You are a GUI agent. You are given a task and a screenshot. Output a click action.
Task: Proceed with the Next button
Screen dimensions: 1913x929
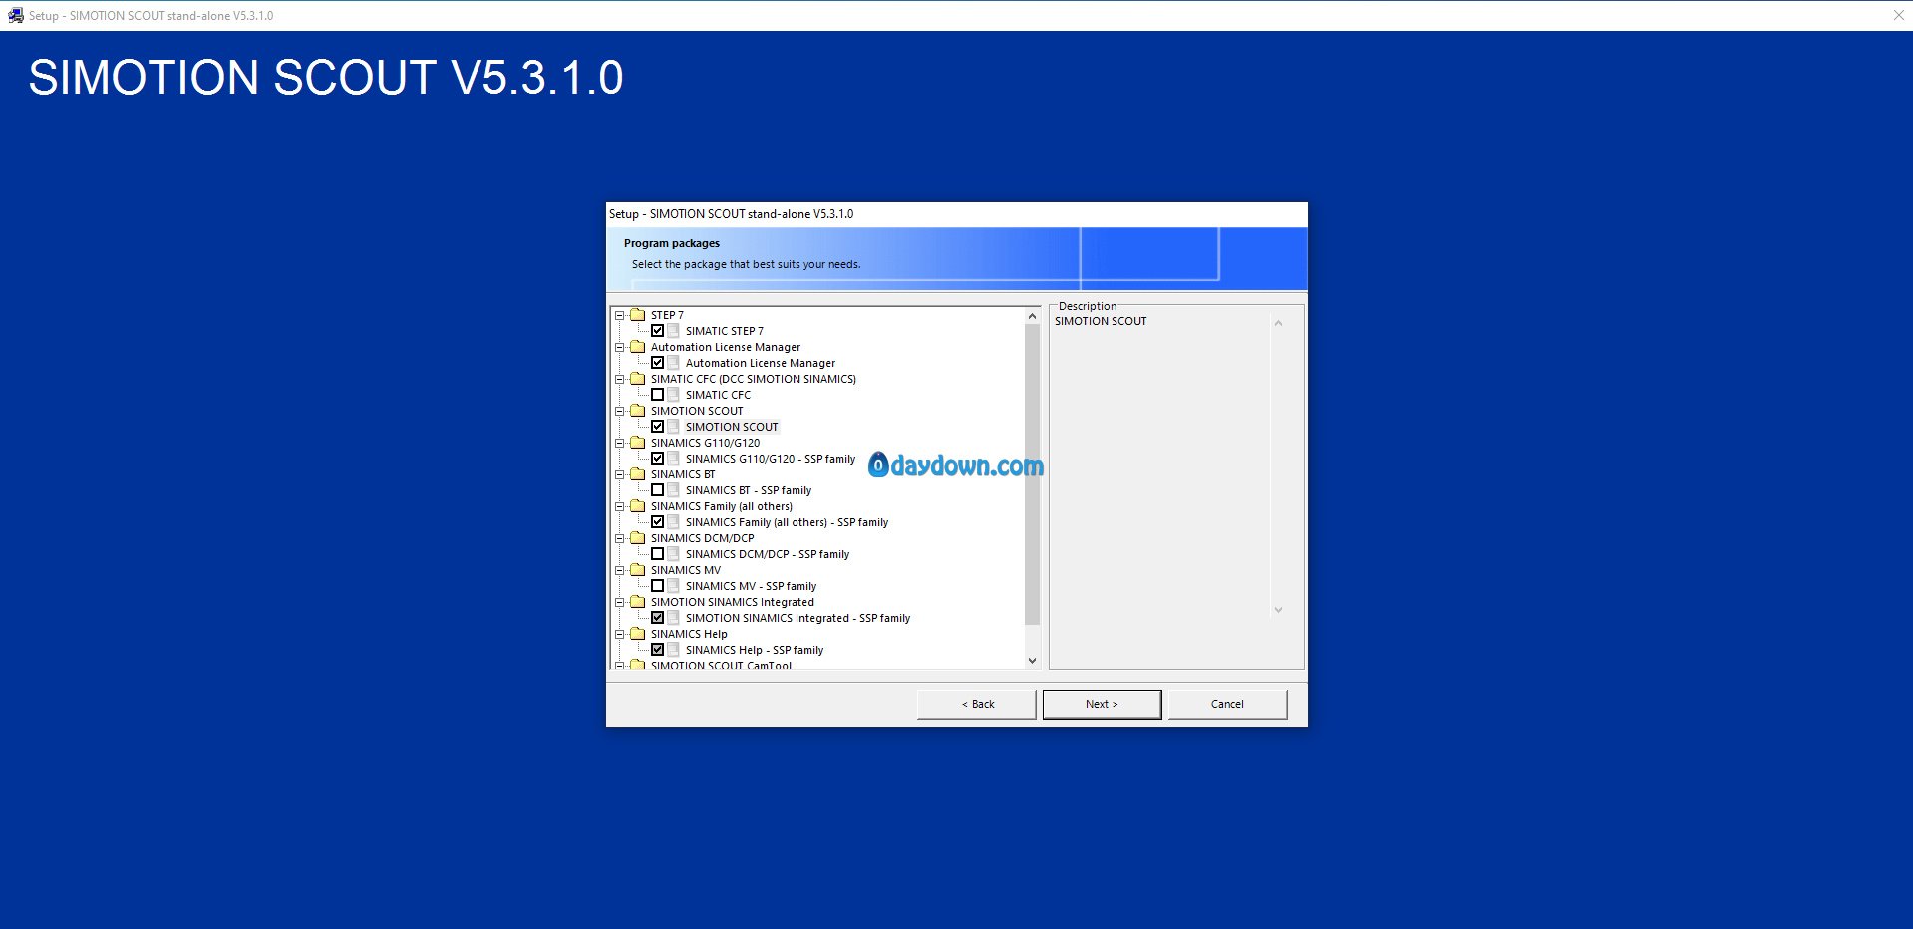(x=1102, y=704)
